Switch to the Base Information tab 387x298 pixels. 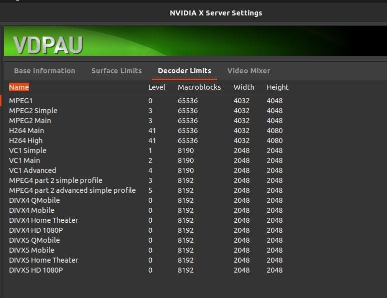click(44, 71)
